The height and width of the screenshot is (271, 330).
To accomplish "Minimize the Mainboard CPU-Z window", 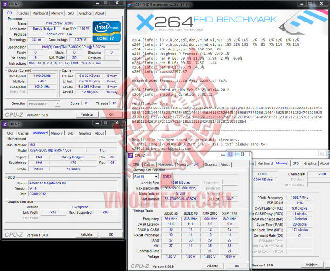I will click(x=97, y=123).
